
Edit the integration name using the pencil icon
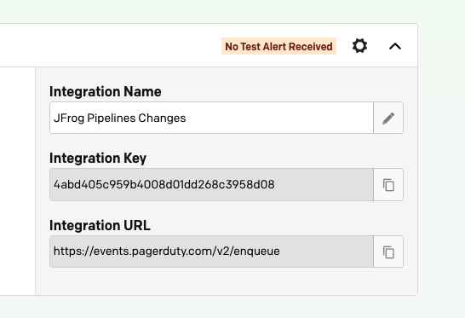tap(388, 118)
